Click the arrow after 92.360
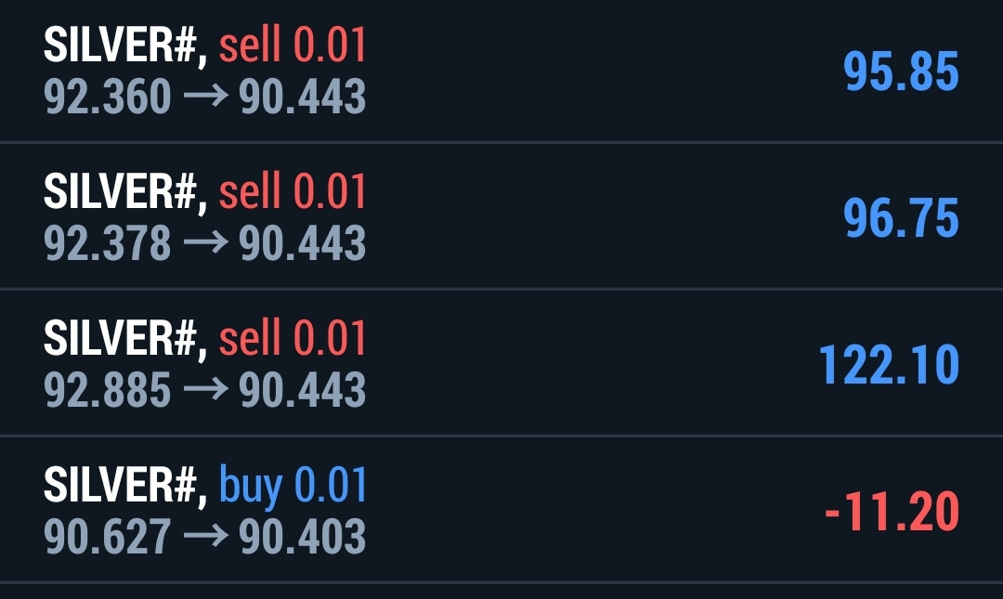This screenshot has width=1003, height=599. coord(204,97)
